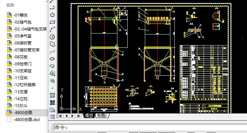The image size is (247, 133).
Task: Select the Polygon draw tool
Action: (x=52, y=15)
